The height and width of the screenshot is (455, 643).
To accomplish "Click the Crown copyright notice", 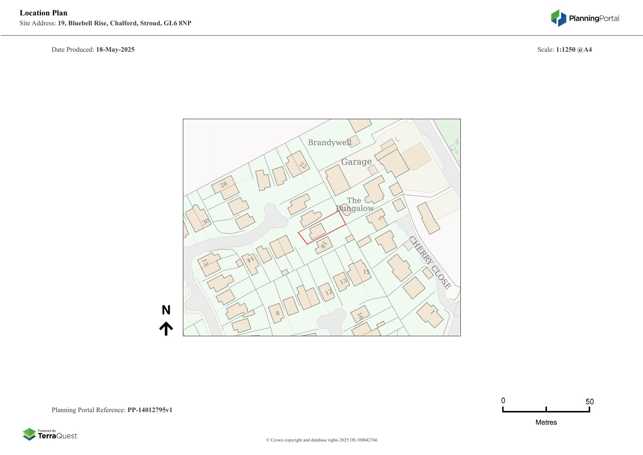I will coord(321,440).
